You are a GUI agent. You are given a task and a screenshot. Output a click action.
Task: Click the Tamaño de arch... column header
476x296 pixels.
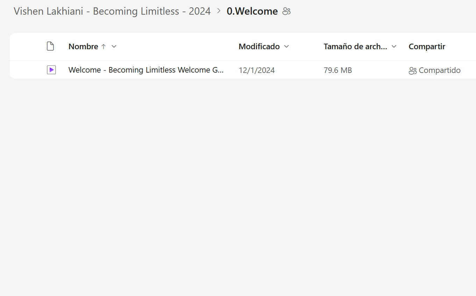click(x=355, y=46)
